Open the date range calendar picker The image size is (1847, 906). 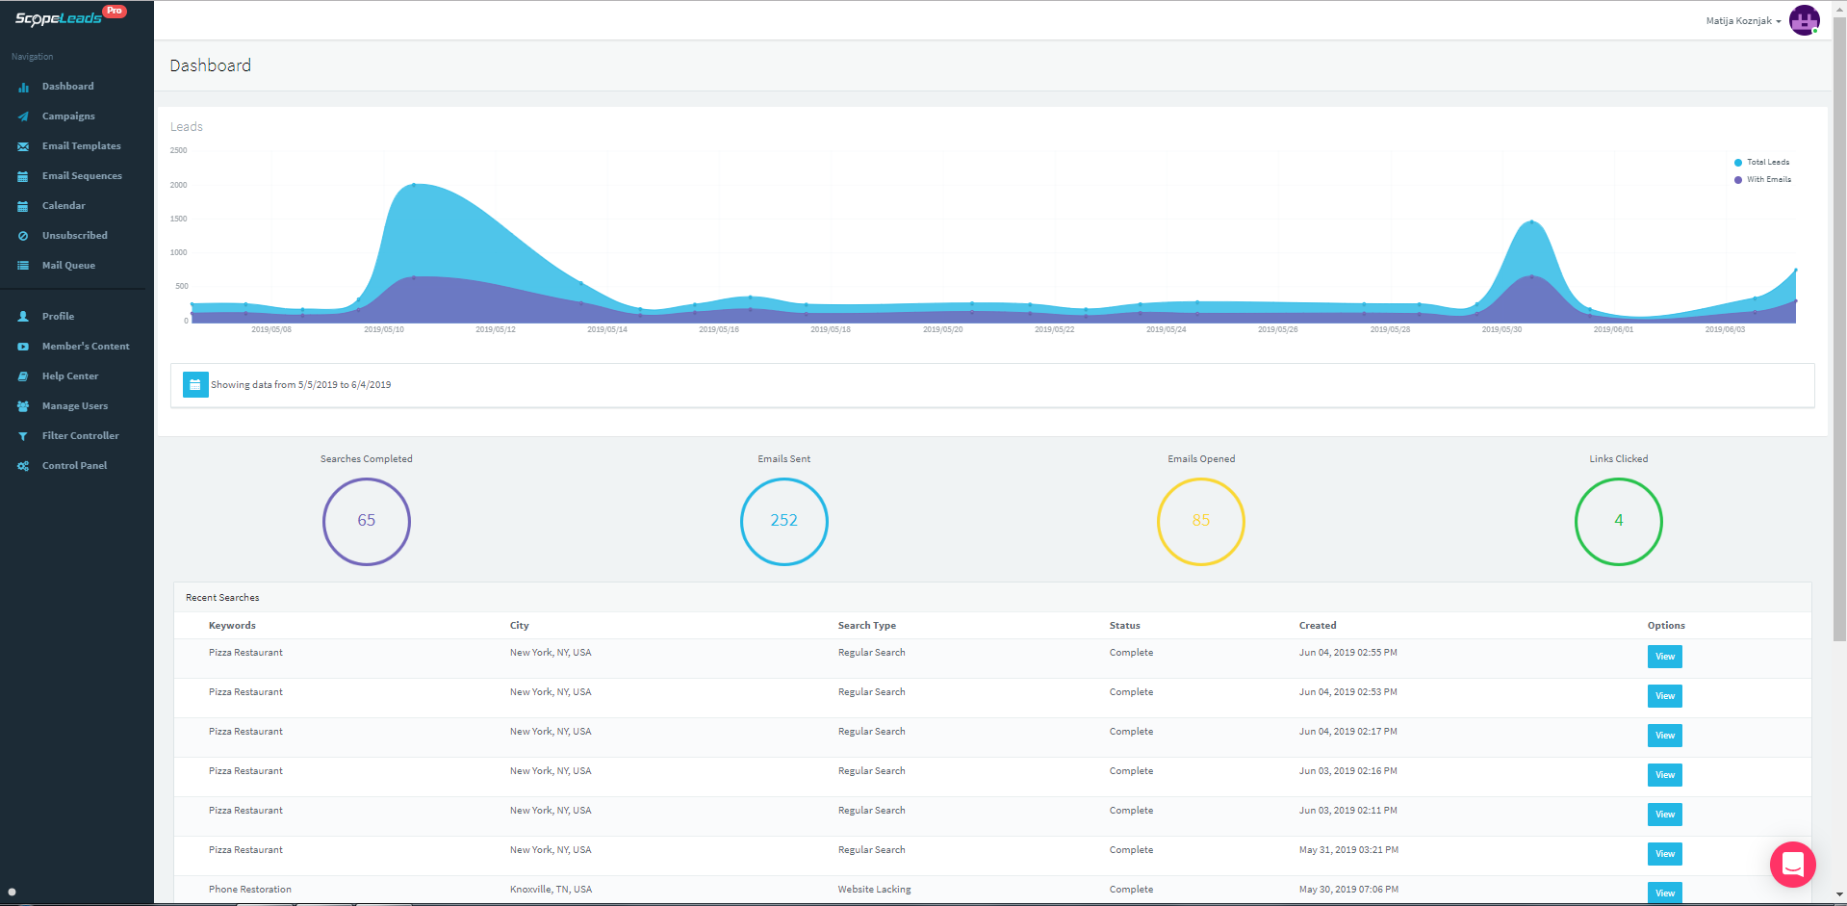click(195, 385)
